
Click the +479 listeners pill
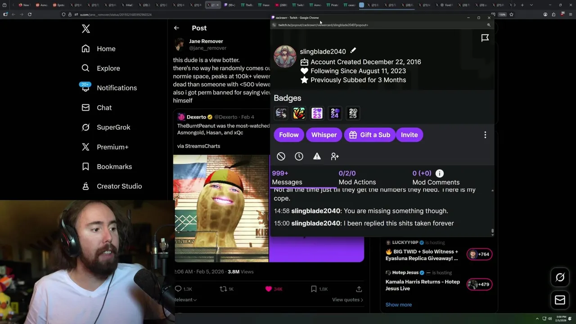click(x=479, y=284)
